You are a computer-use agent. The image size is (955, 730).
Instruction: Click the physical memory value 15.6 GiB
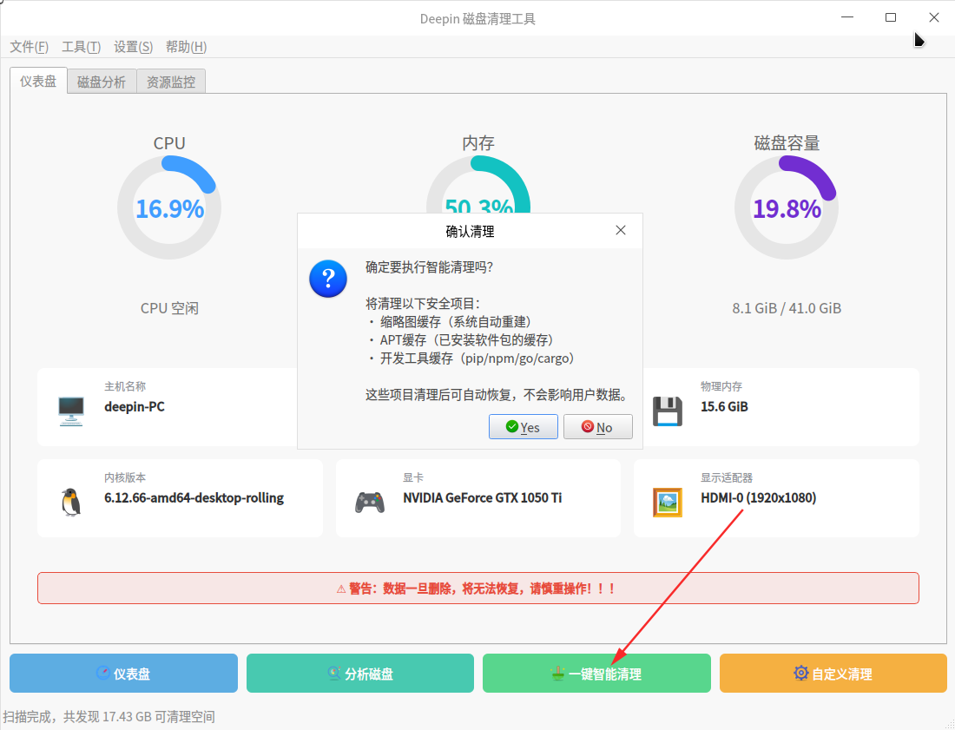click(x=724, y=407)
